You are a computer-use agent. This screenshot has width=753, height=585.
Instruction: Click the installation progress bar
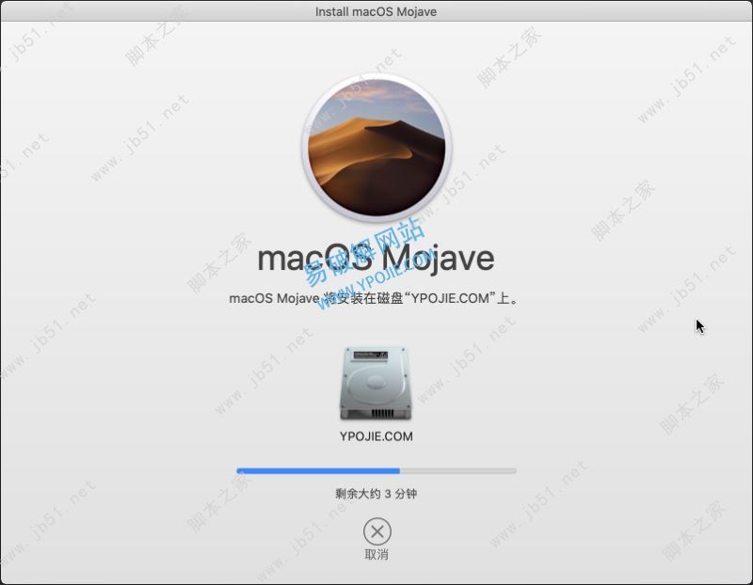click(x=376, y=467)
